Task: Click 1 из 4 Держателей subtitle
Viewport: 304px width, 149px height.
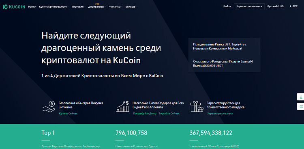Action: [x=102, y=76]
